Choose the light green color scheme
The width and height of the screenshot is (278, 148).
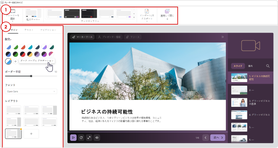coord(15,47)
